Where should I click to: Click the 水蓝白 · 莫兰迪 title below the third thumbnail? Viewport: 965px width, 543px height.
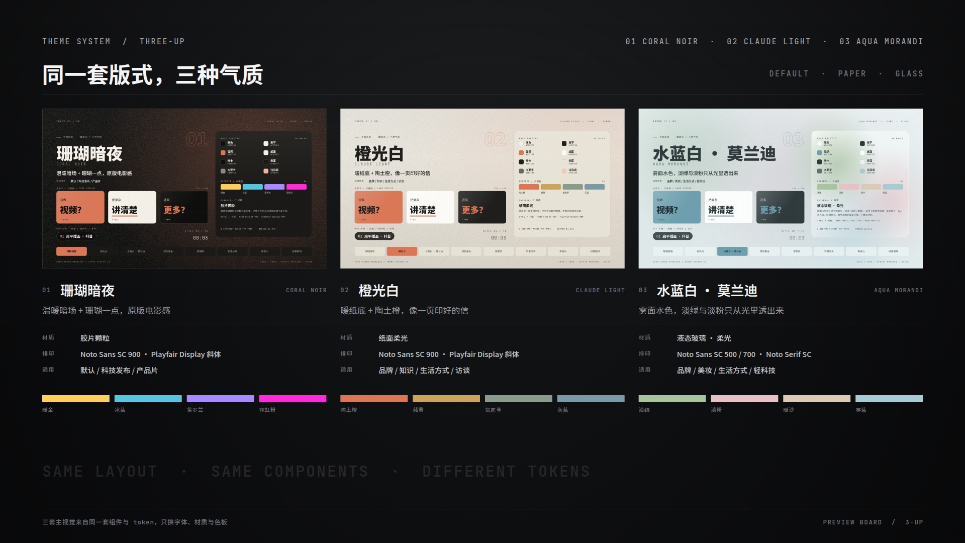[707, 291]
